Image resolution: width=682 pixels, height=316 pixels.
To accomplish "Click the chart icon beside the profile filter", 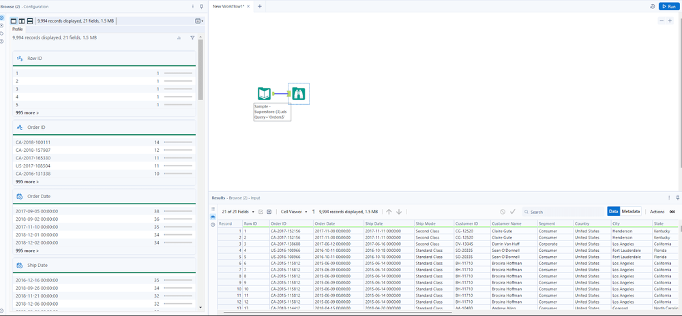I will 179,38.
